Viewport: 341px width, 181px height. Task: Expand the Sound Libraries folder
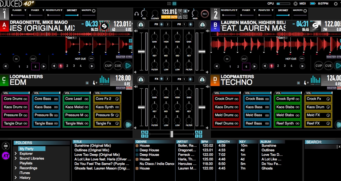point(16,158)
